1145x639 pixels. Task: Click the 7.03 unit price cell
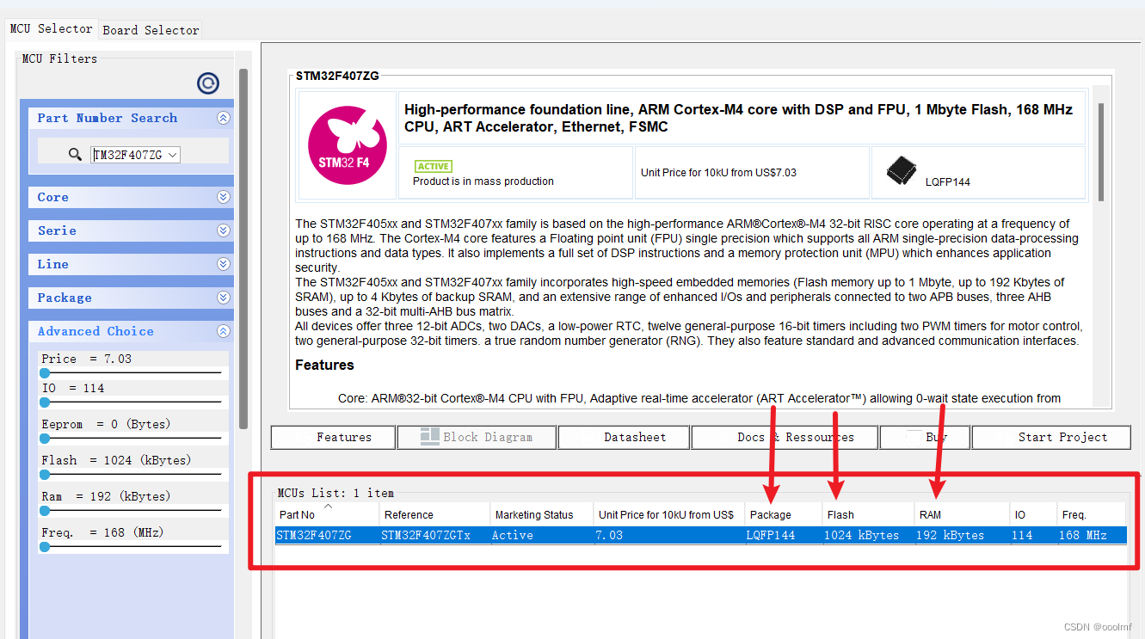pyautogui.click(x=669, y=535)
